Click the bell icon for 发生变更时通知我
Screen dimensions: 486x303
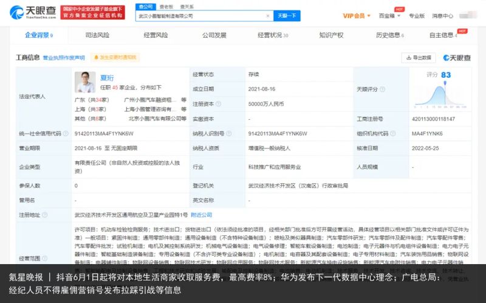click(96, 57)
